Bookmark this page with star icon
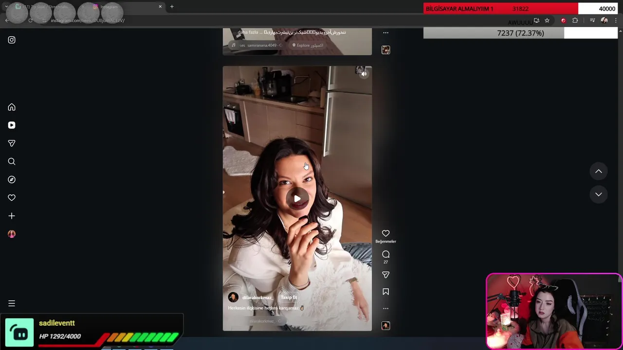Screen dimensions: 623x350 (x=547, y=20)
